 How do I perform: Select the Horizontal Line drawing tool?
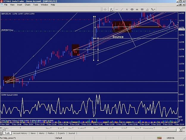pyautogui.click(x=117, y=9)
